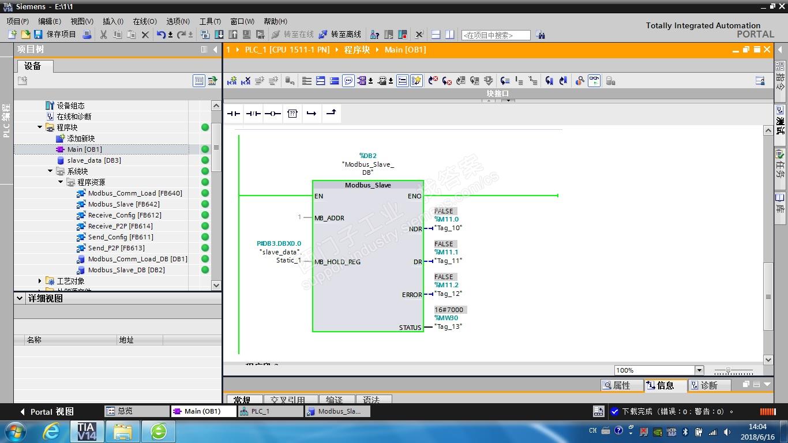Select Modbus_Slave [FB642] in project tree
Viewport: 788px width, 443px height.
[x=123, y=204]
